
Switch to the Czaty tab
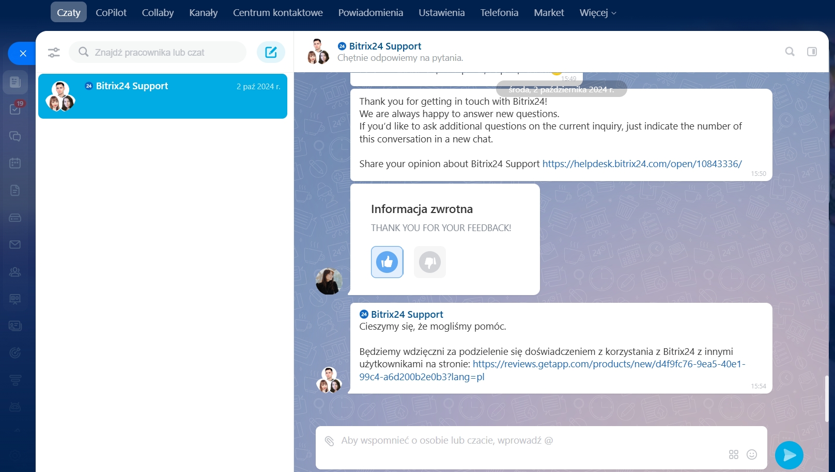pos(69,12)
